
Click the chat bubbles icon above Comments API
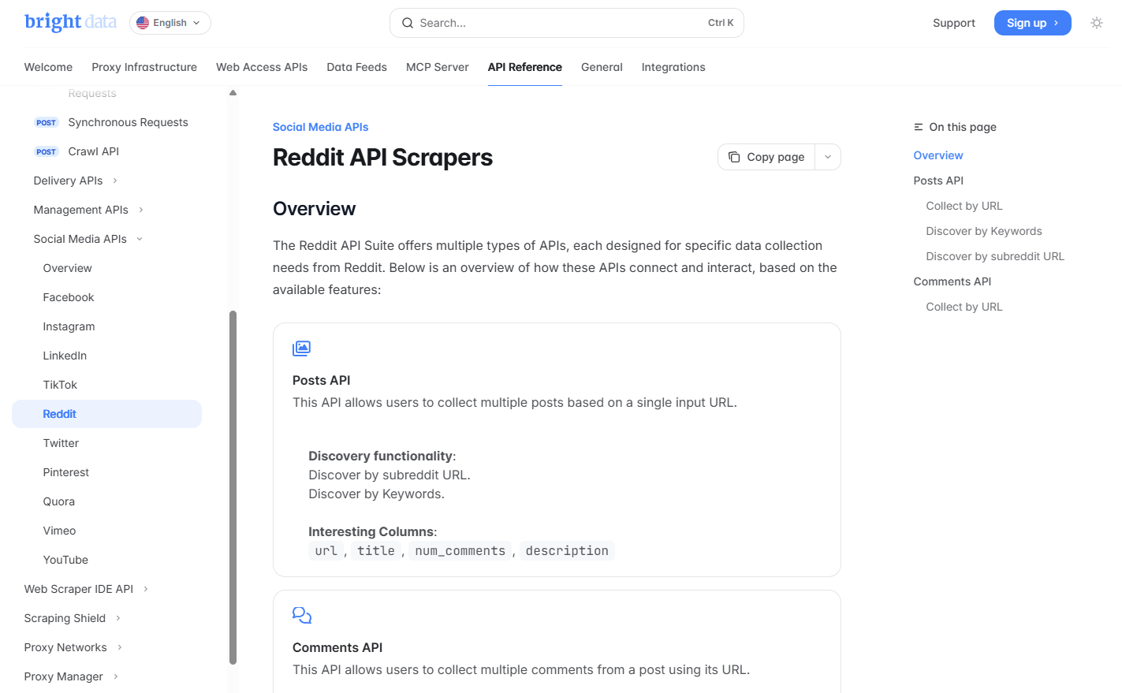[x=301, y=614]
